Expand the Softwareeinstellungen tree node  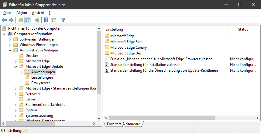coord(10,39)
